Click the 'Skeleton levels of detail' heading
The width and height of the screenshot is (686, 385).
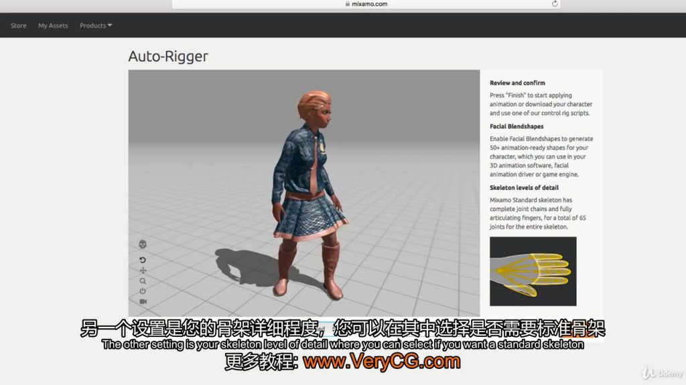[x=524, y=188]
